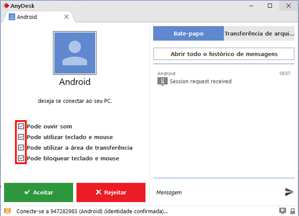
Task: Click the 18:57 message timestamp
Action: click(x=285, y=74)
